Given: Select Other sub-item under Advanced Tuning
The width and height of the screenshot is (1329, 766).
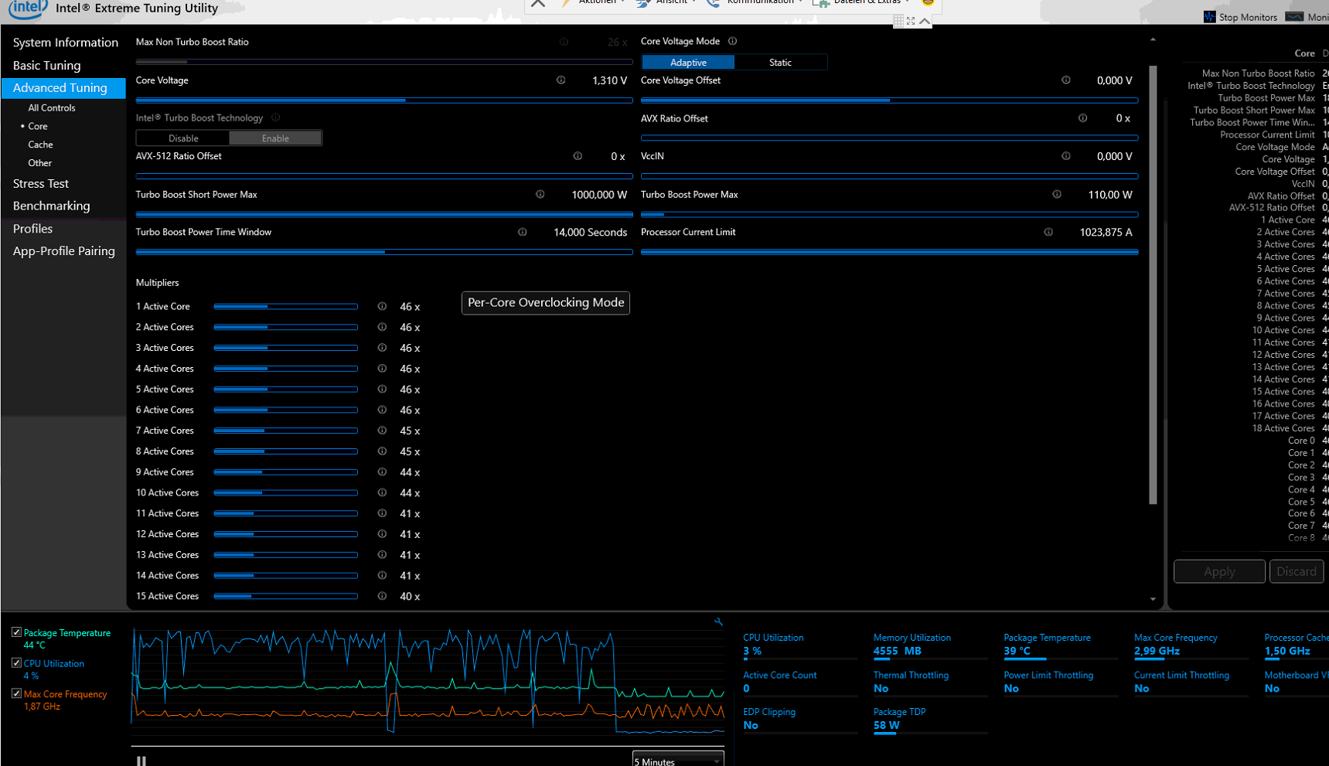Looking at the screenshot, I should click(x=40, y=163).
